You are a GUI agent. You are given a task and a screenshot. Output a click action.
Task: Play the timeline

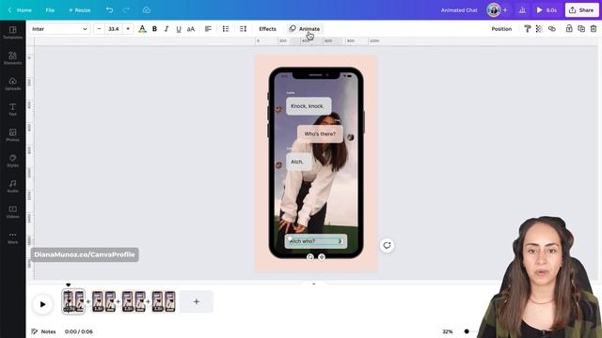(x=42, y=304)
